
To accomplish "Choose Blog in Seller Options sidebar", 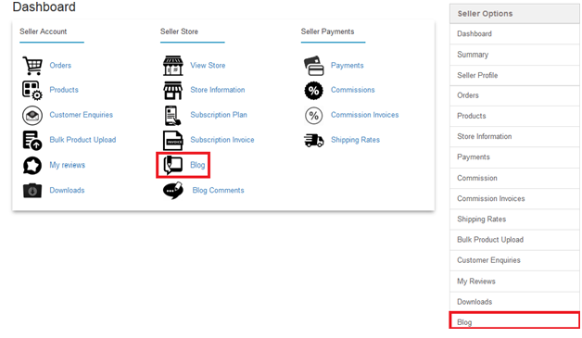I will 514,321.
